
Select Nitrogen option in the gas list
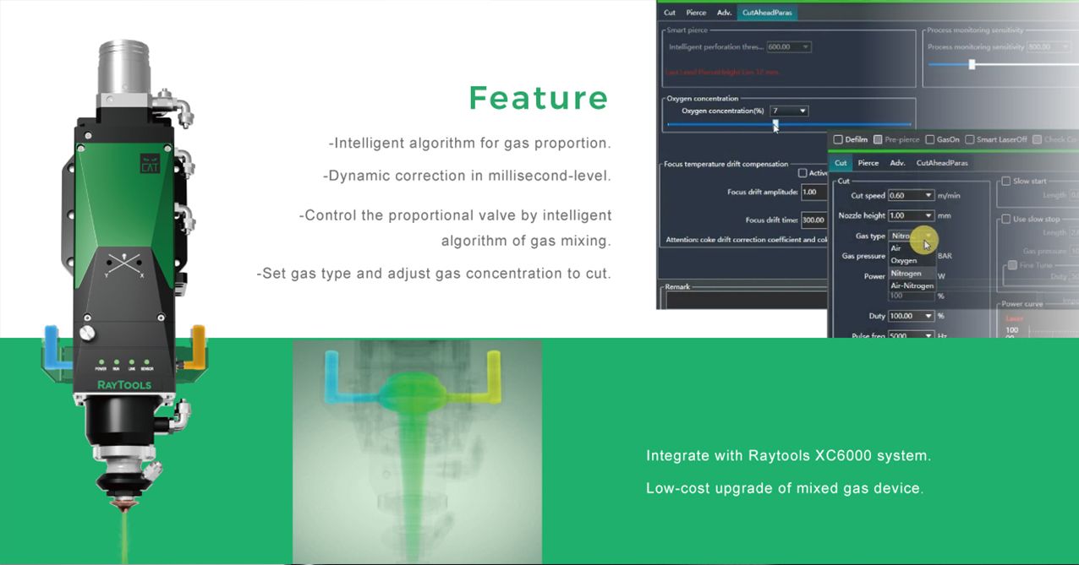(906, 273)
